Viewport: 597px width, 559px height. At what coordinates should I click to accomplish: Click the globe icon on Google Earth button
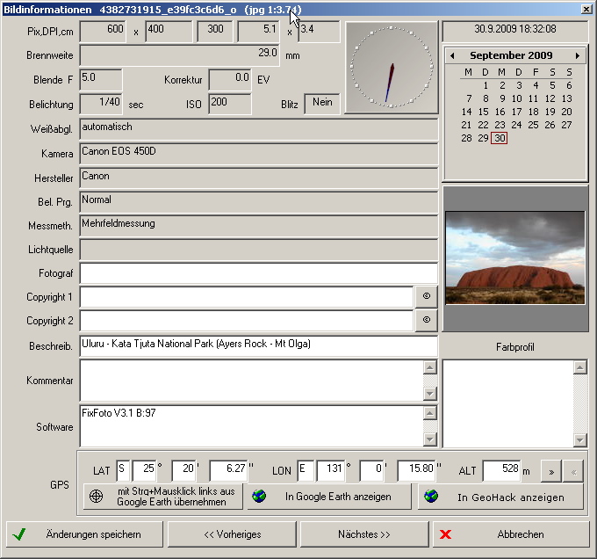[x=259, y=496]
